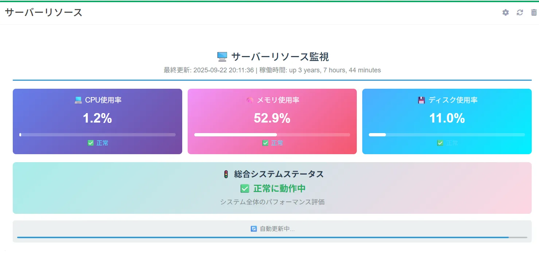Click the auto-update progress bar

tap(272, 237)
